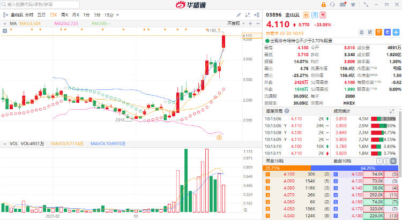Select the 日K daily chart tab
Screen dimensions: 402x220
coord(54,15)
